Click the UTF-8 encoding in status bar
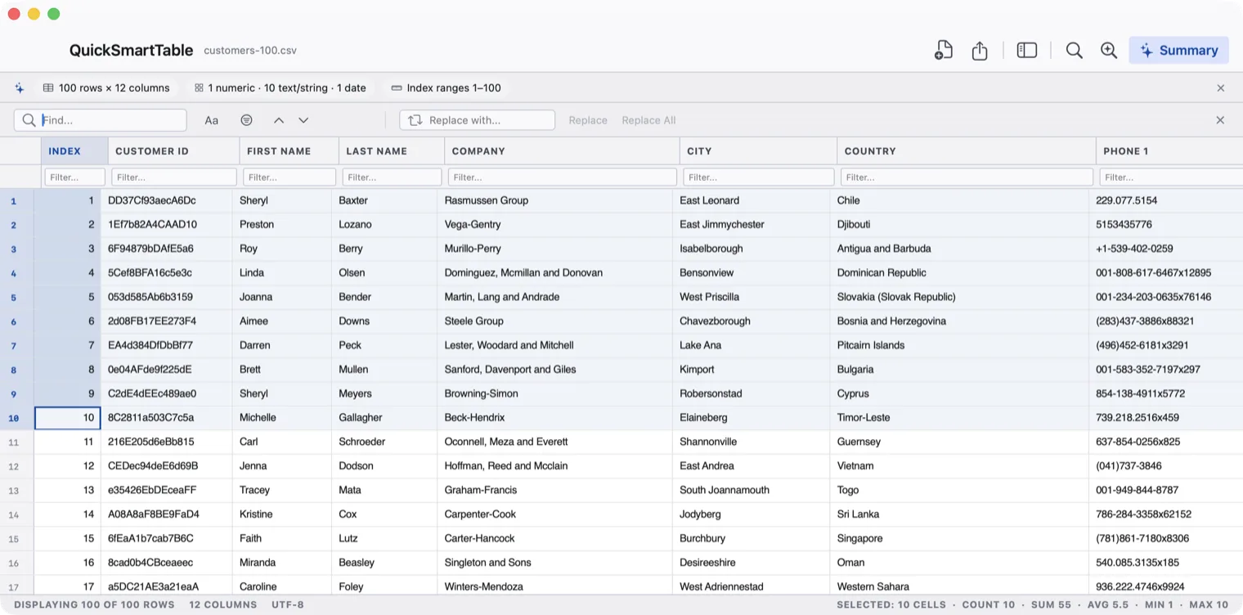1243x615 pixels. 288,605
